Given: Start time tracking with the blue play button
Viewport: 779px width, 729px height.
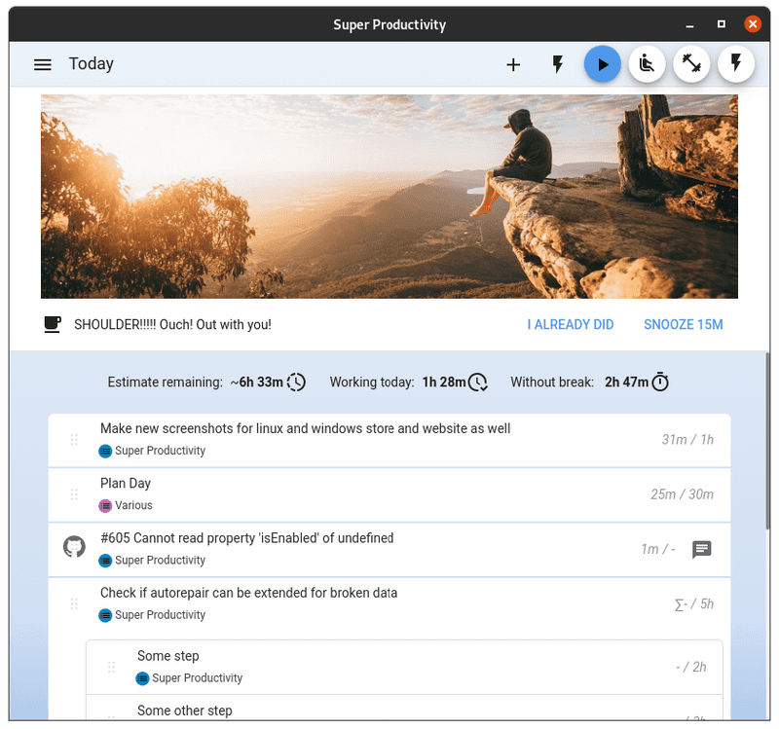Looking at the screenshot, I should click(603, 64).
